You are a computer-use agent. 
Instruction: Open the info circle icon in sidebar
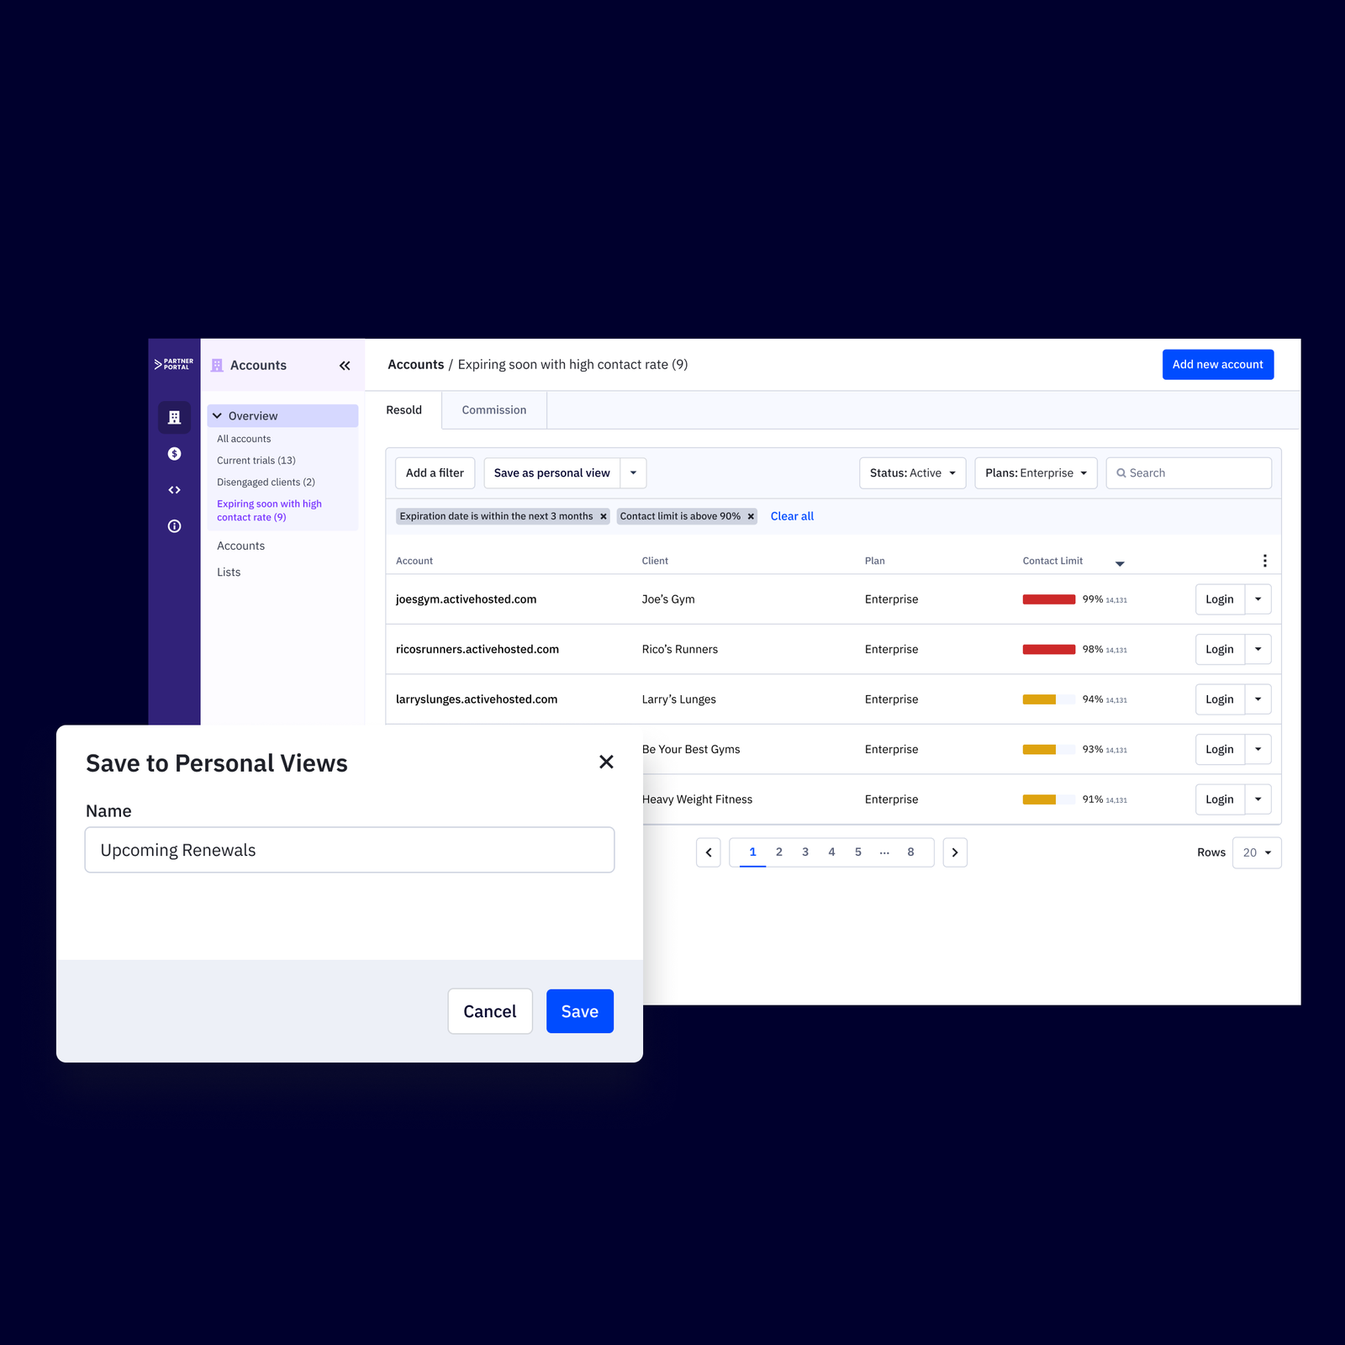click(174, 526)
